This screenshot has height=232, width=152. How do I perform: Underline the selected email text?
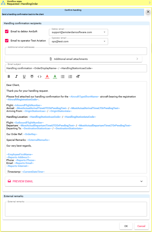coord(24,76)
